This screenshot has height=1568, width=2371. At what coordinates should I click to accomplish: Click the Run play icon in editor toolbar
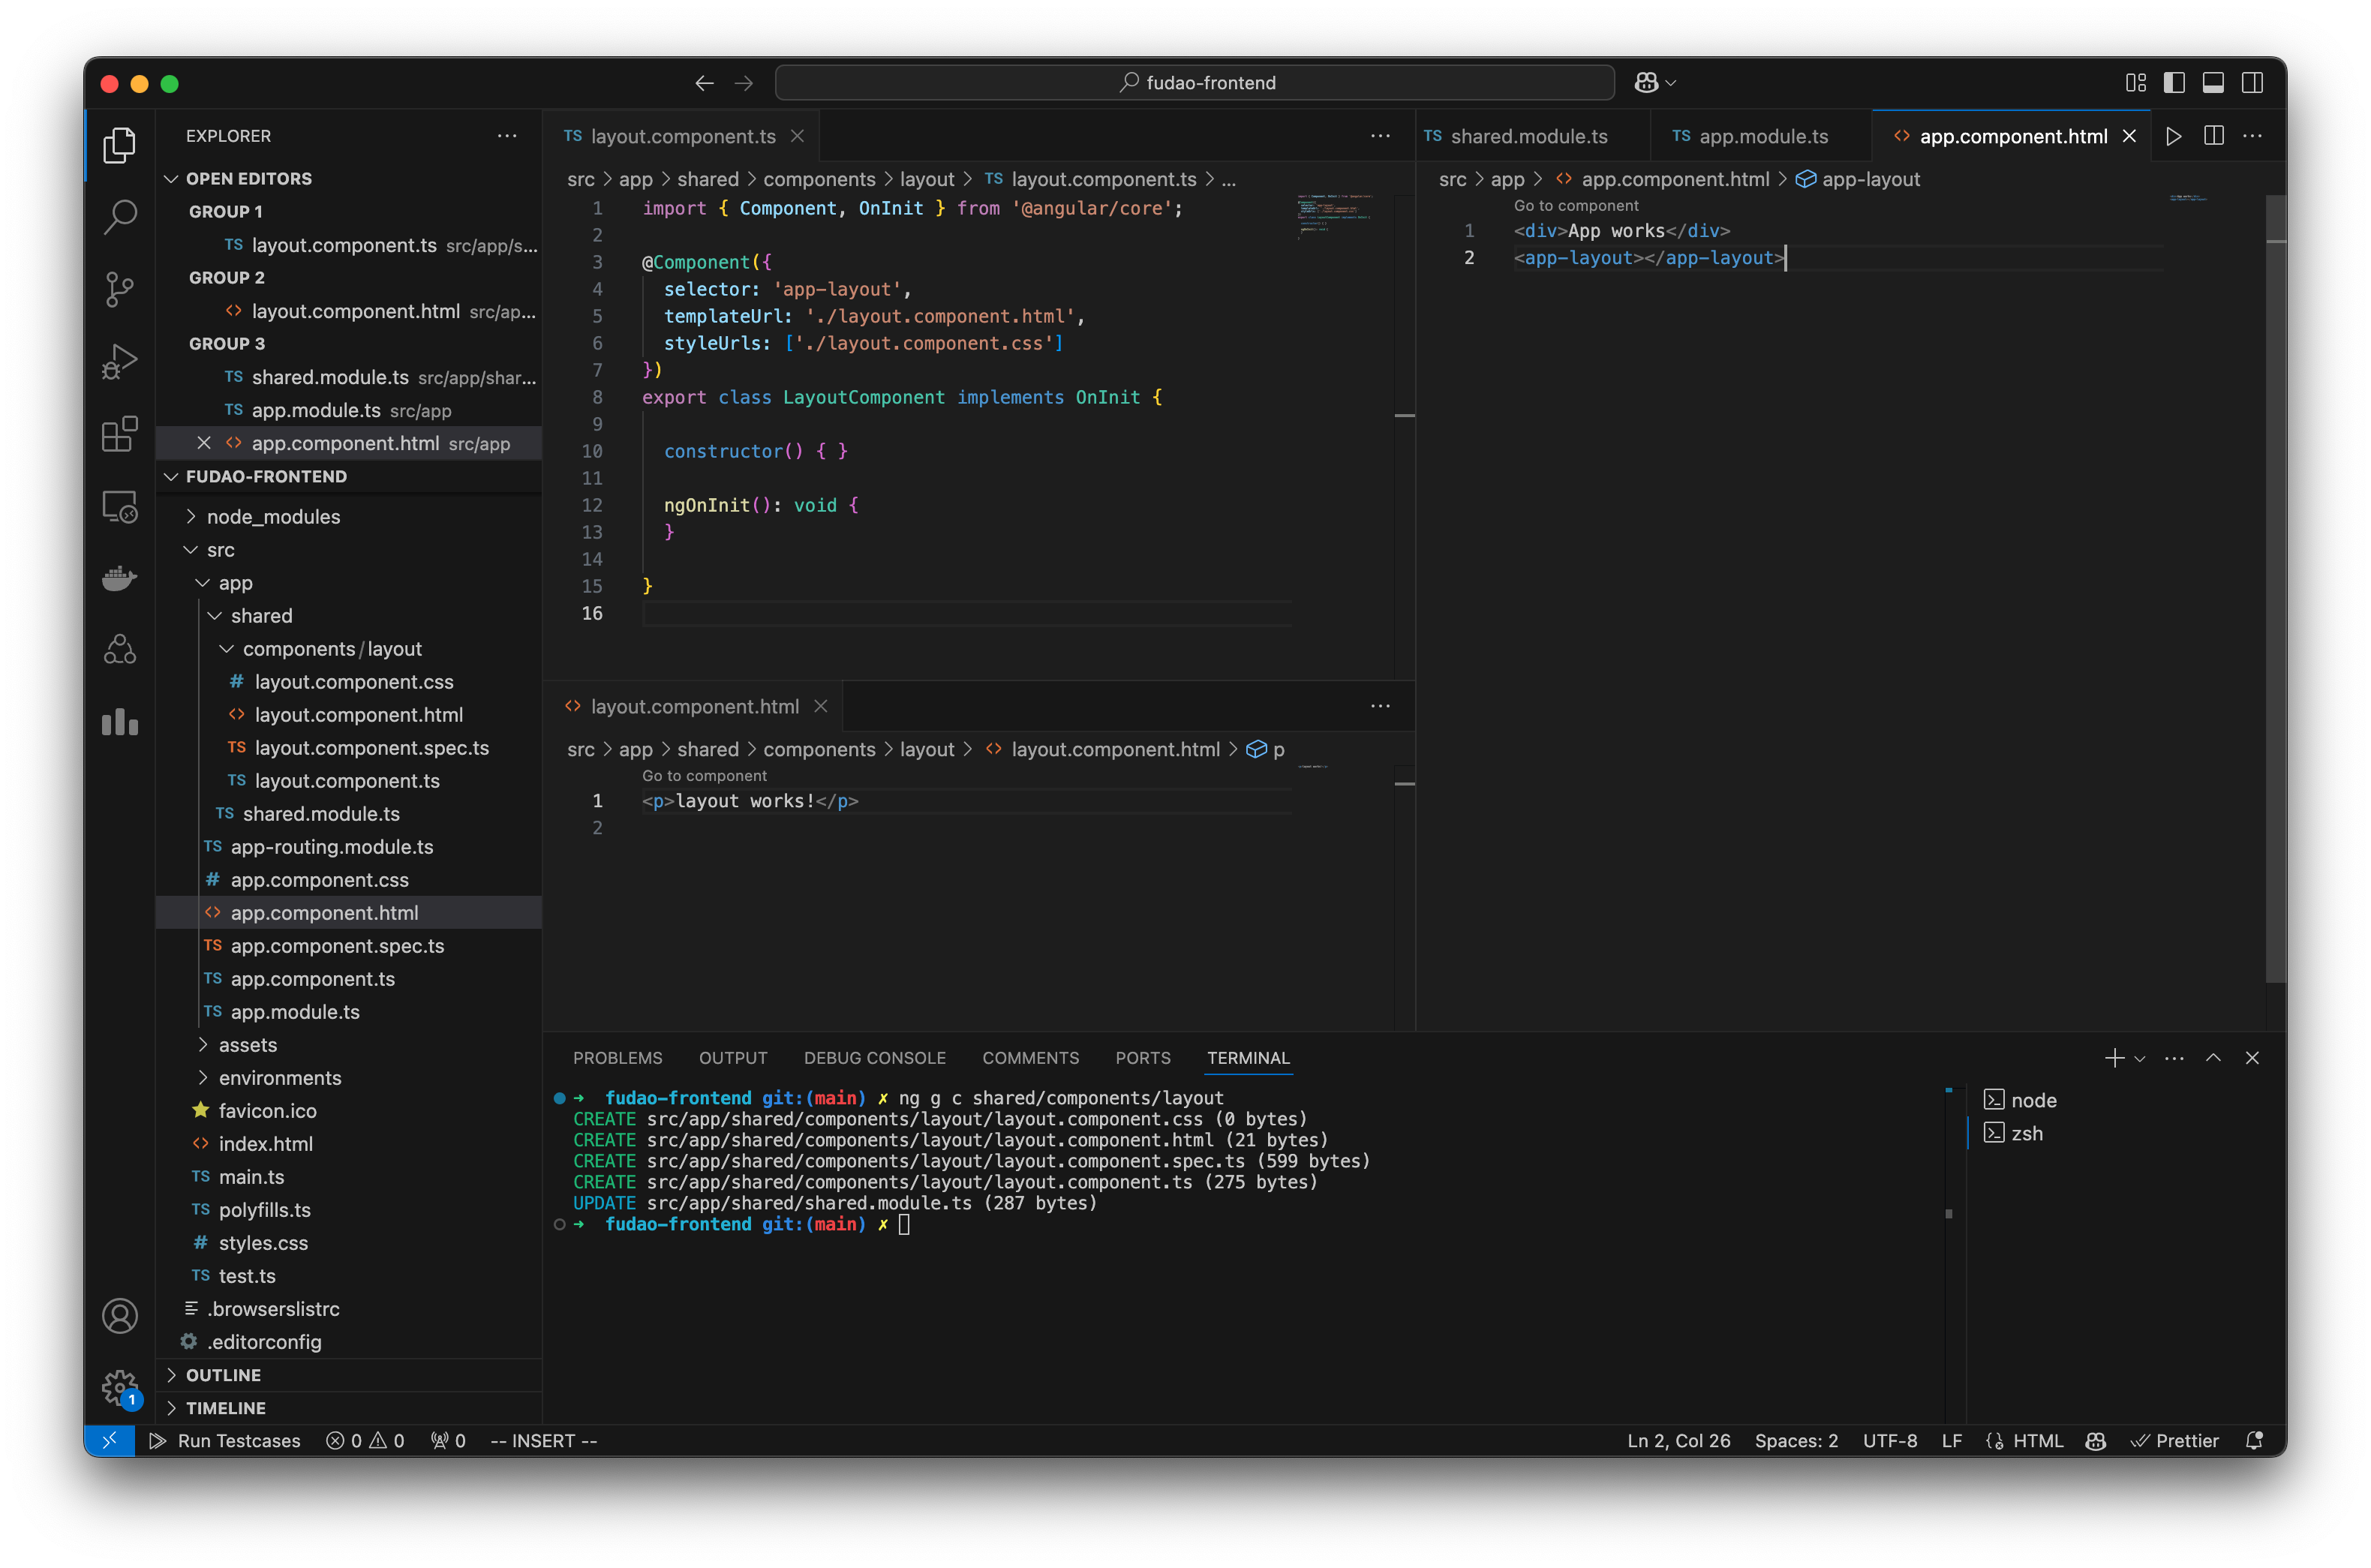(2174, 136)
